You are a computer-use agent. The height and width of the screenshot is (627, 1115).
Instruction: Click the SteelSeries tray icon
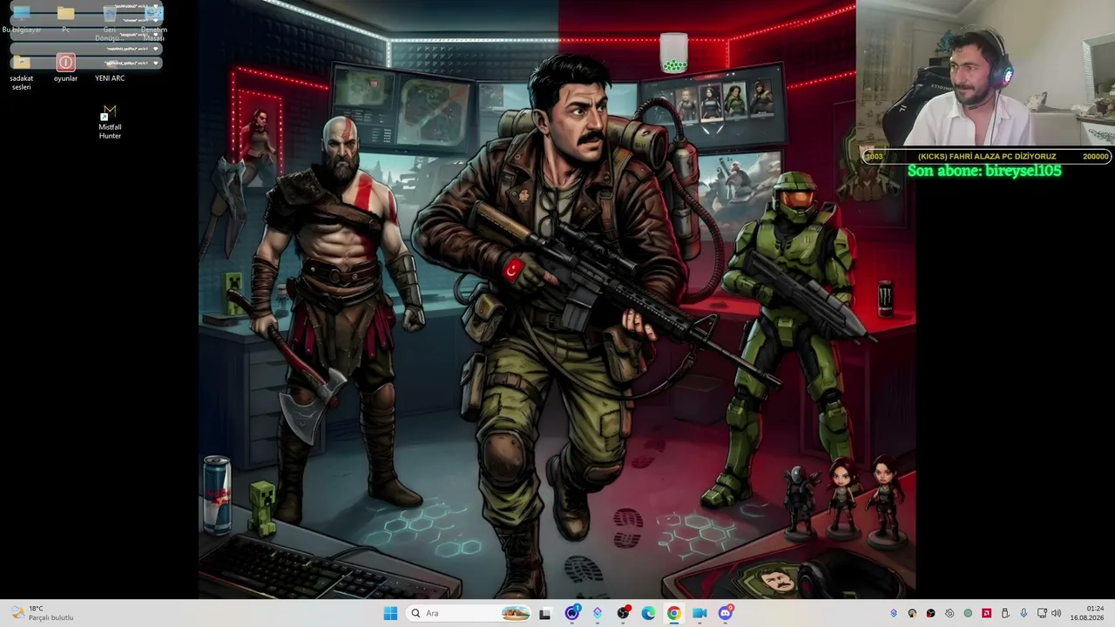pos(949,613)
